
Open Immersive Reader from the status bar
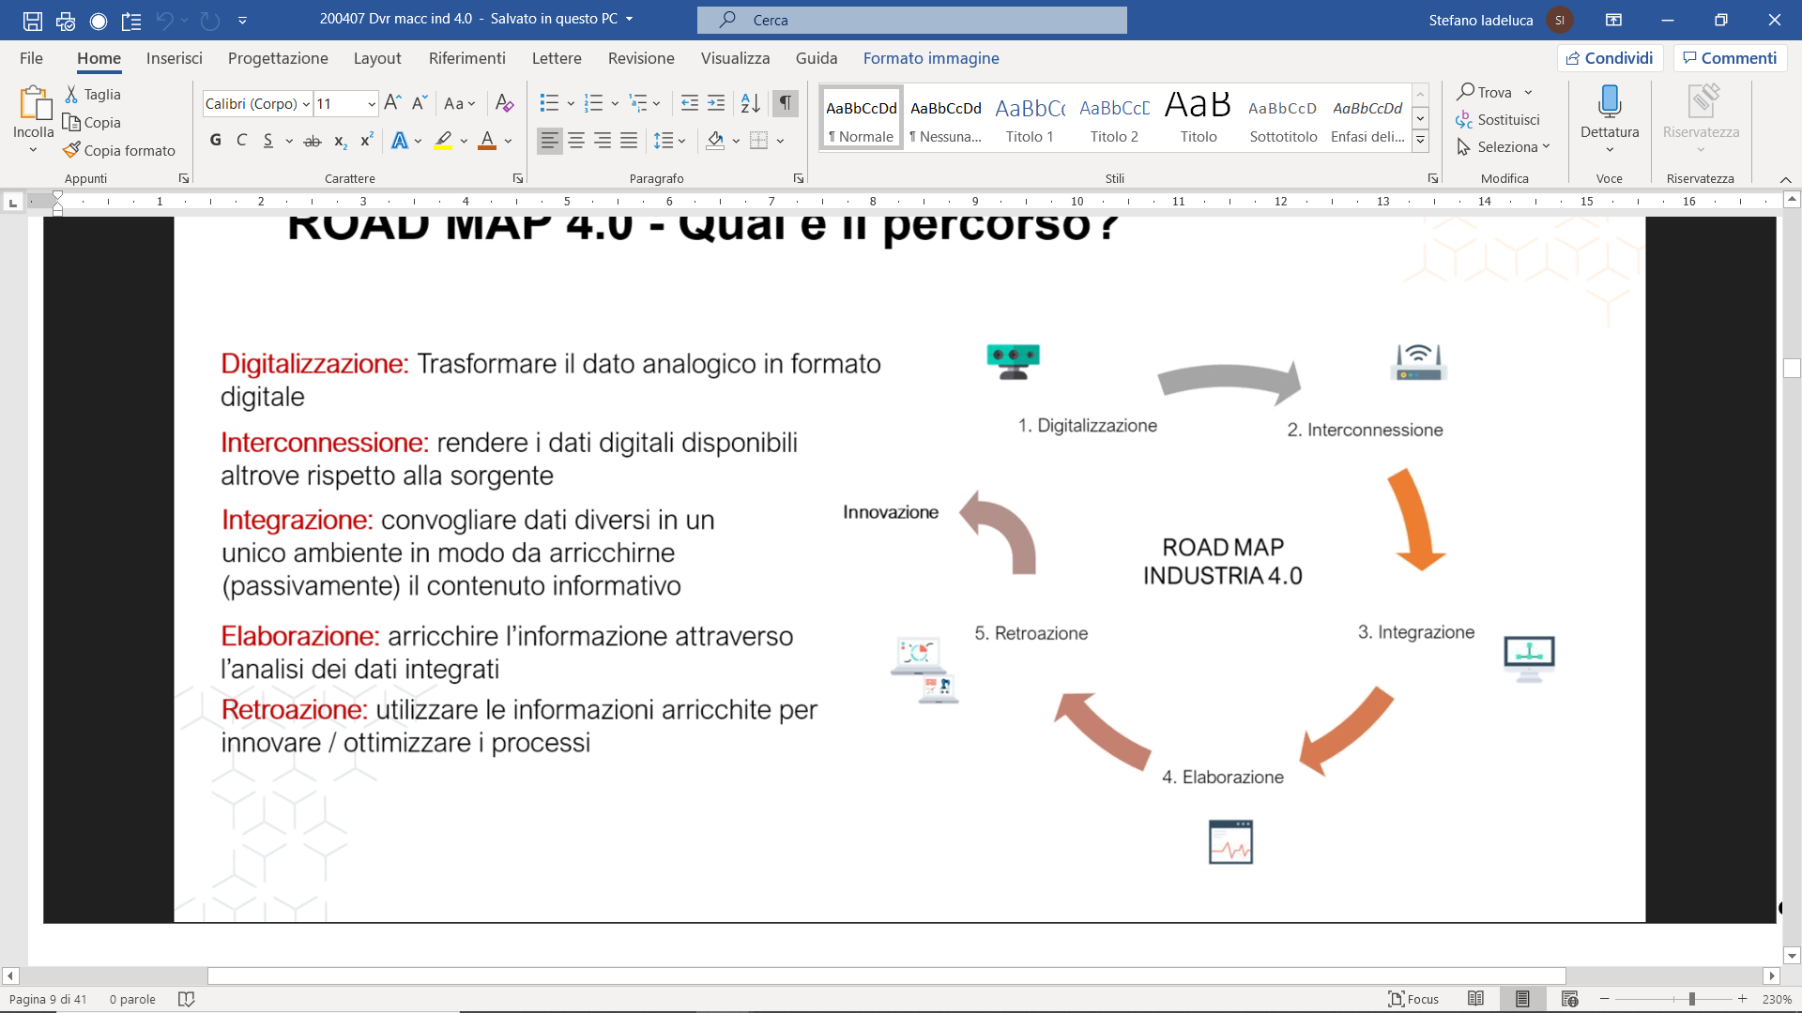tap(1475, 999)
